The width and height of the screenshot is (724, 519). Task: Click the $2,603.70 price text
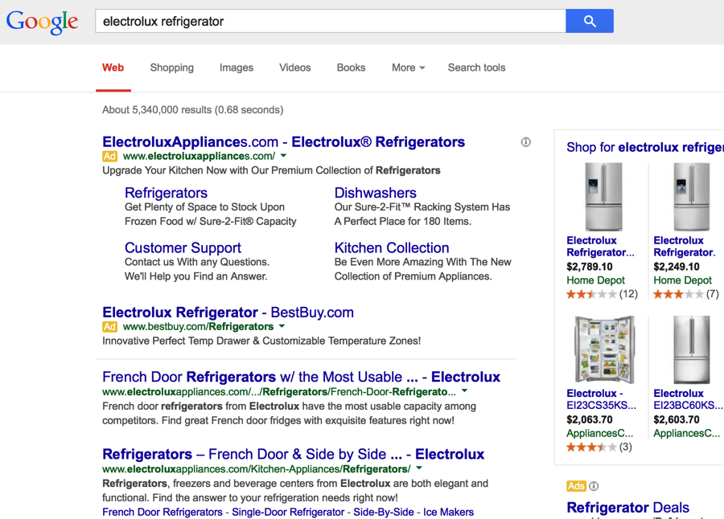tap(677, 420)
